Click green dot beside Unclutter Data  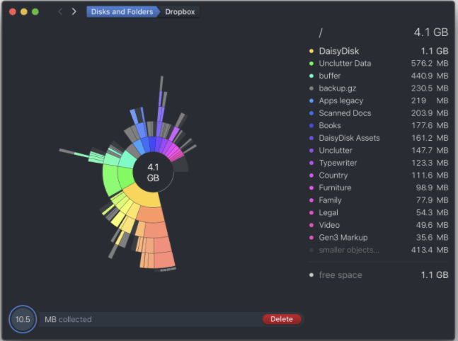311,64
